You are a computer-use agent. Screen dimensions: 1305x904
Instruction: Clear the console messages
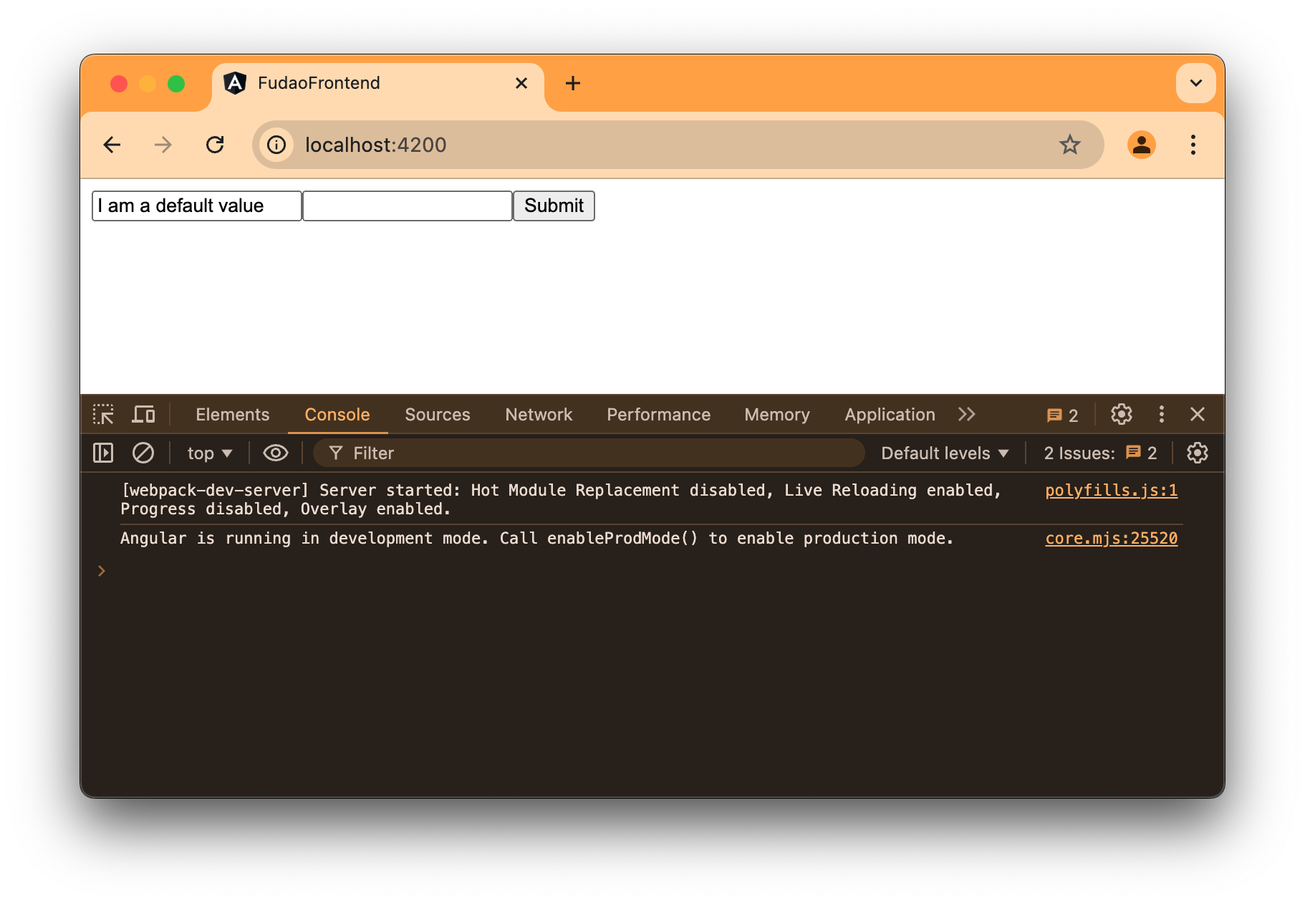point(143,453)
